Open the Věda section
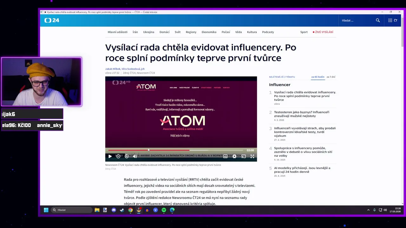The width and height of the screenshot is (406, 228). coord(239,32)
